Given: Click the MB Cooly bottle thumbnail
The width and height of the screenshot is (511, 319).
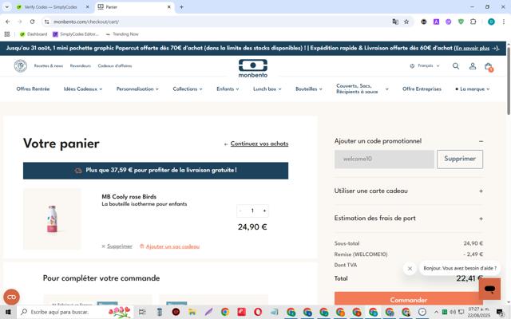Looking at the screenshot, I should click(52, 219).
